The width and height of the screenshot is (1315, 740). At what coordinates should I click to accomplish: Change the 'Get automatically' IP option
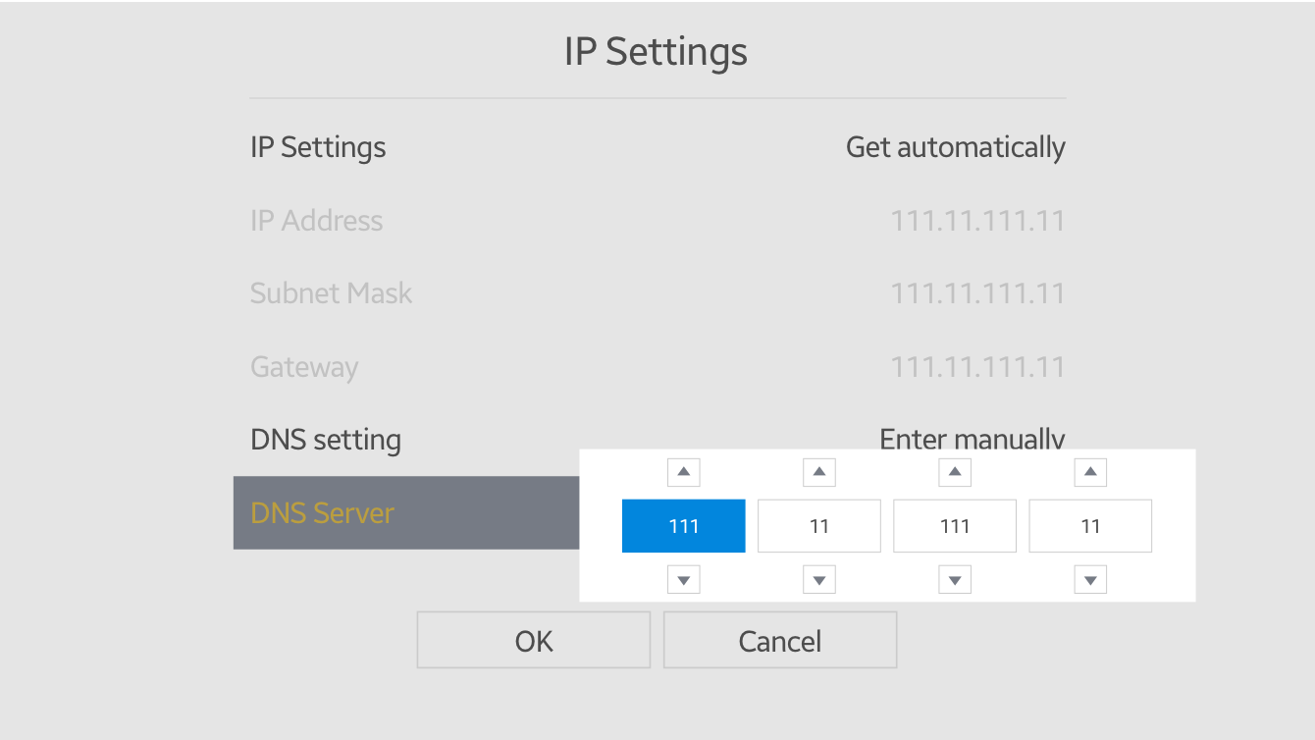[955, 147]
